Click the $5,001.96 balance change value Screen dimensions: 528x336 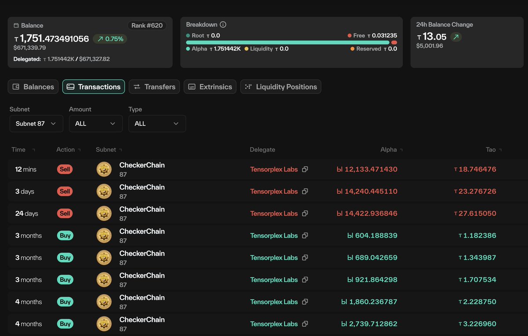coord(429,46)
